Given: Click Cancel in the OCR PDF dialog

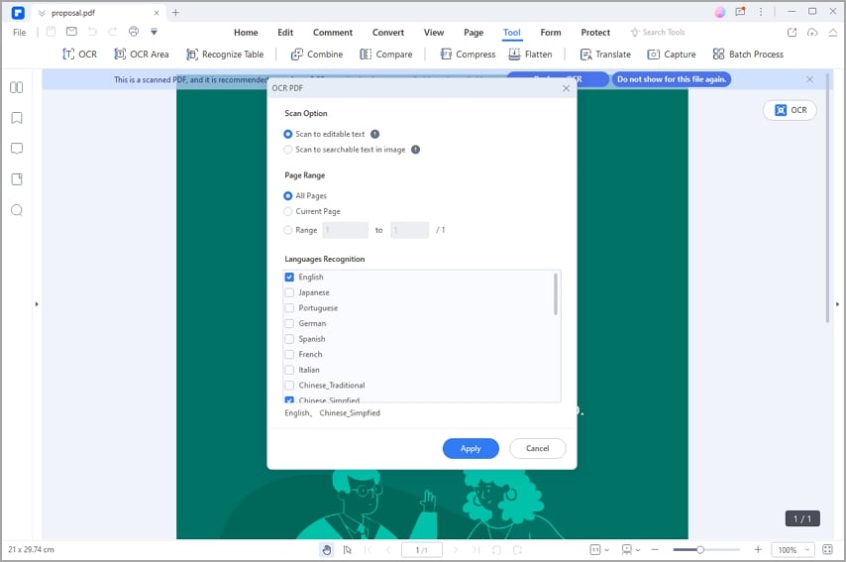Looking at the screenshot, I should click(537, 449).
